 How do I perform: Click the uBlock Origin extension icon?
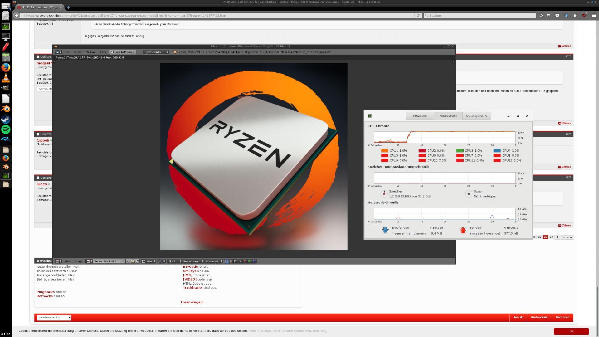[x=584, y=15]
